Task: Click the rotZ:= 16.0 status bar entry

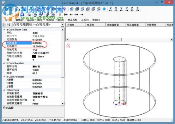Action: pos(118,120)
